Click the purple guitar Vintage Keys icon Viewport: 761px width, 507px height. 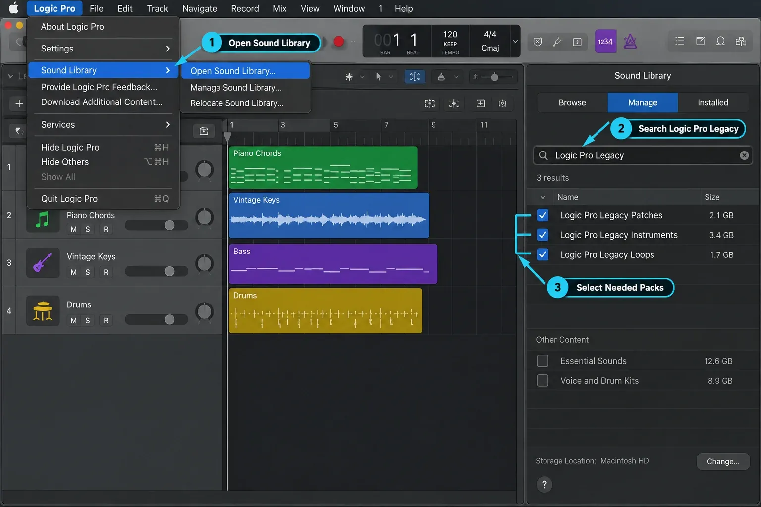[43, 262]
